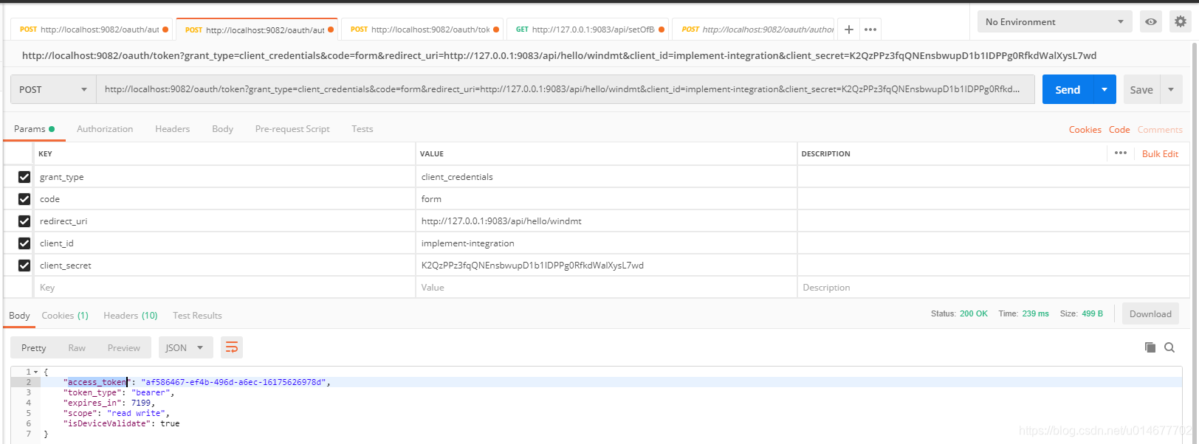Screen dimensions: 1199x444
Task: Open Bulk Edit for params
Action: (x=1160, y=153)
